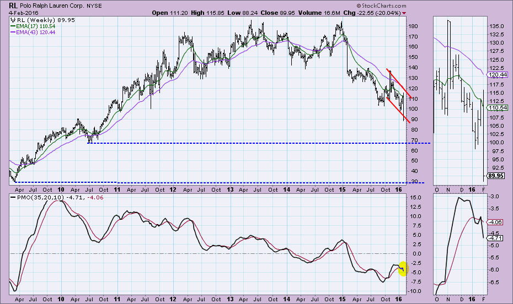
Task: Click the purple EMA(43) legend line marker
Action: (x=13, y=32)
